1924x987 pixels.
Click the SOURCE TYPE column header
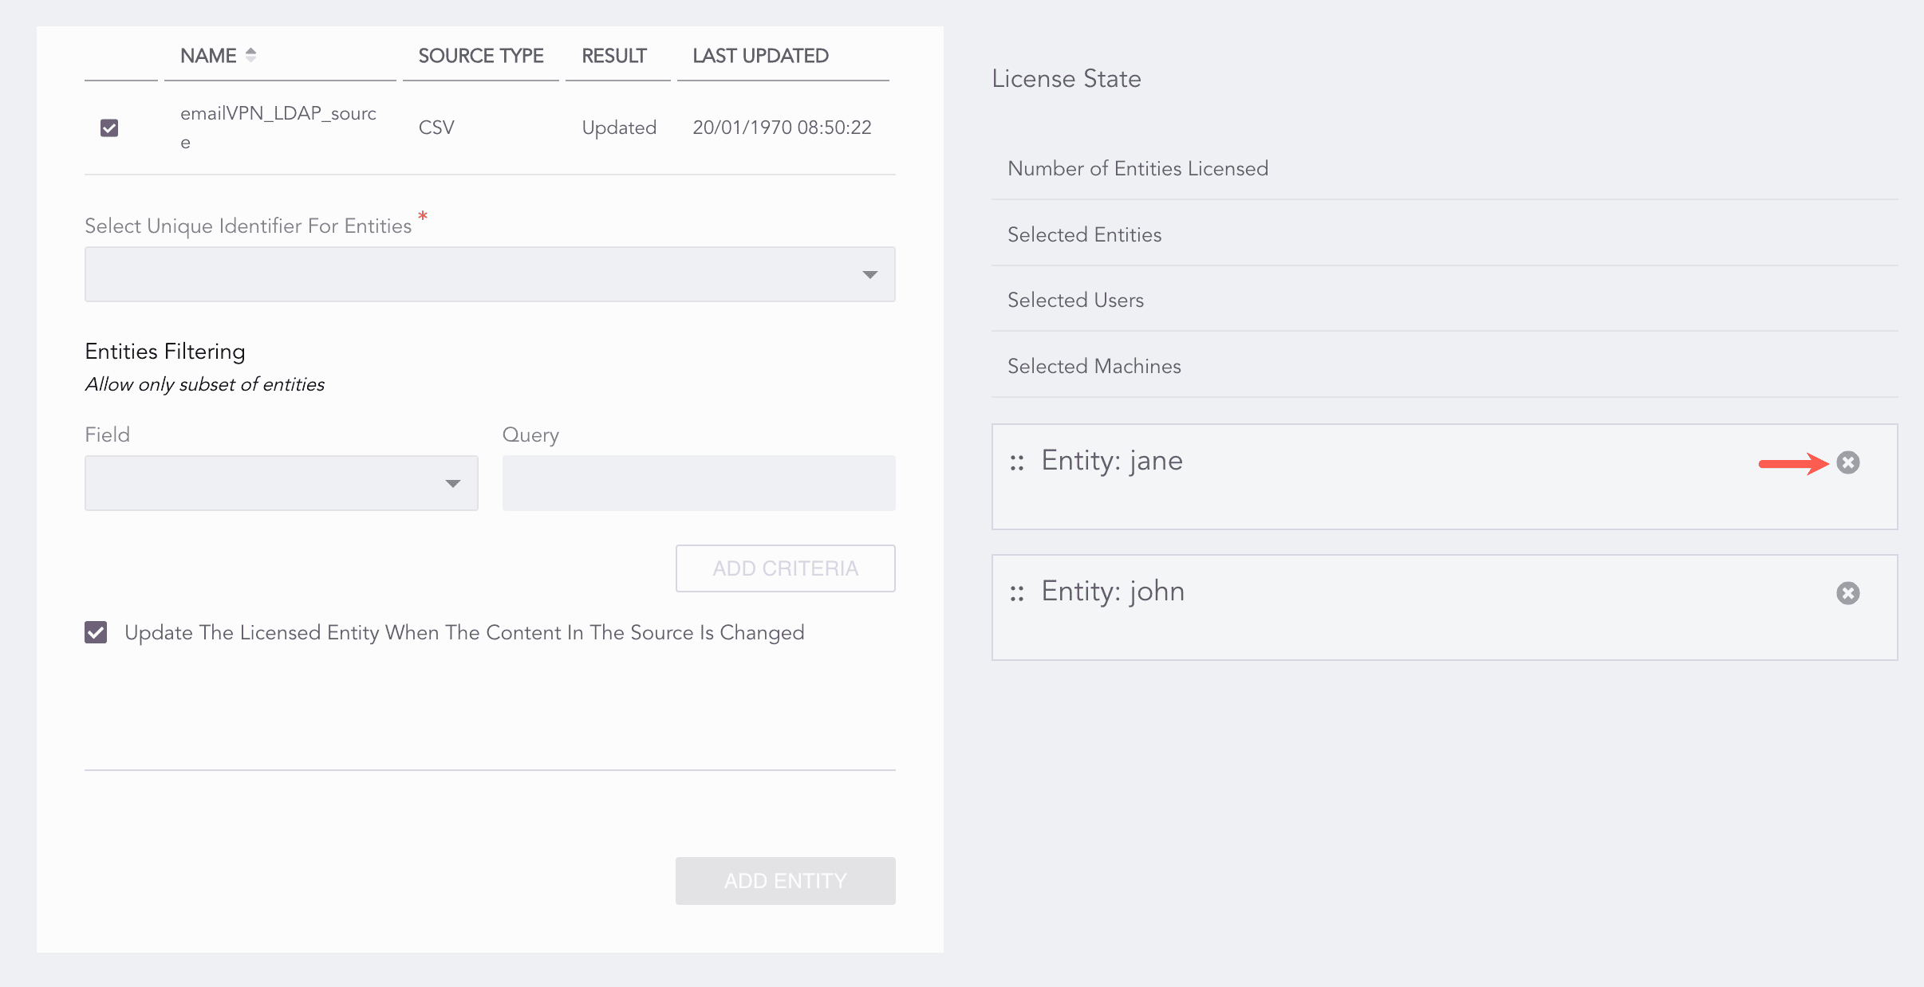(480, 56)
